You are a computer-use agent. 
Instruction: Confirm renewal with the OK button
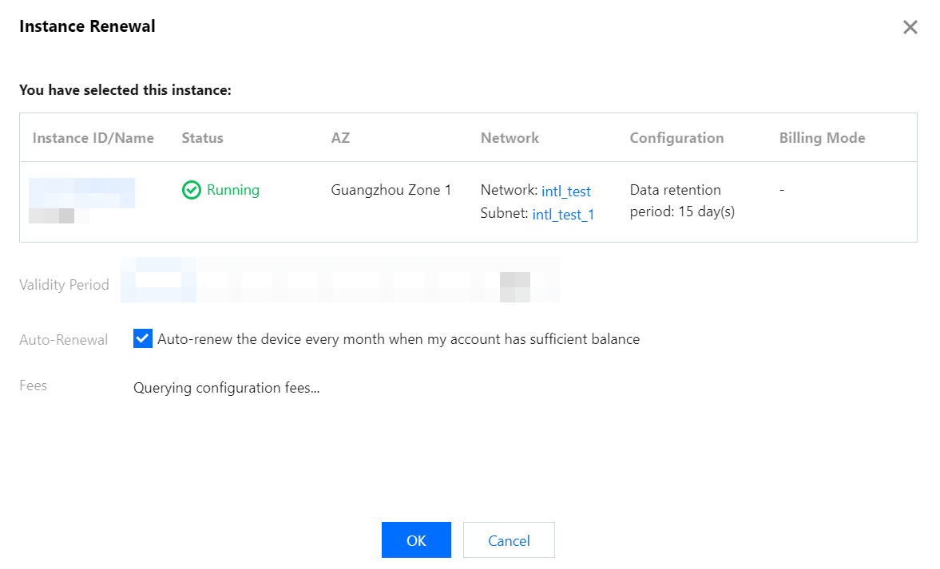click(416, 540)
